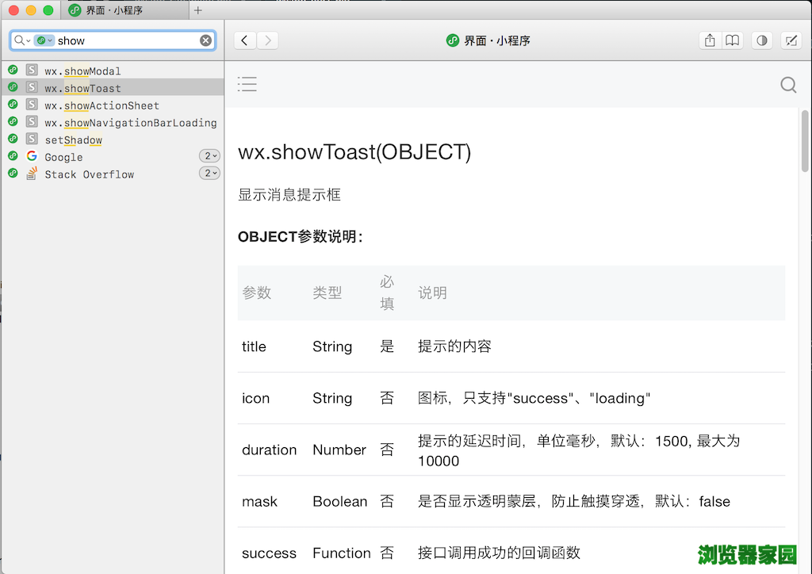
Task: Select wx.showNavigationBarLoading result
Action: click(x=130, y=123)
